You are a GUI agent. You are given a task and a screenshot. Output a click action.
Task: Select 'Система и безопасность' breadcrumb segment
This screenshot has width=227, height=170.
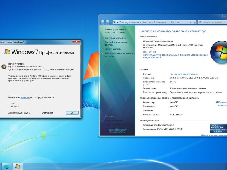click(155, 22)
